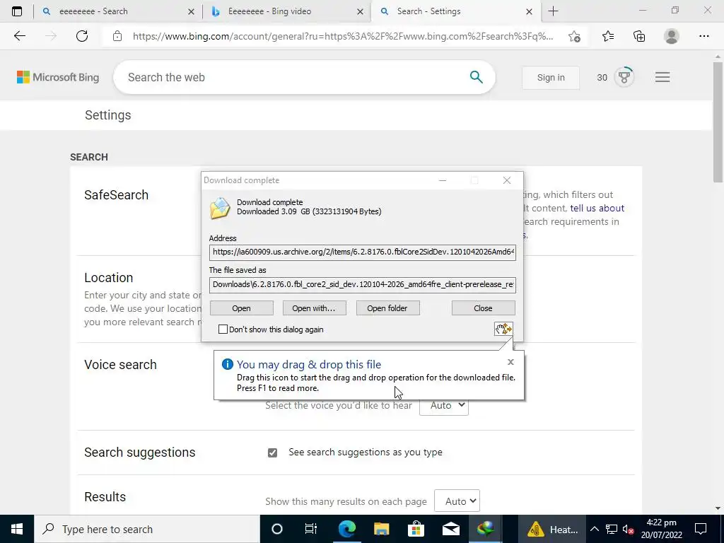Screen dimensions: 724x543
Task: Open Microsoft Edge from taskbar
Action: click(346, 529)
